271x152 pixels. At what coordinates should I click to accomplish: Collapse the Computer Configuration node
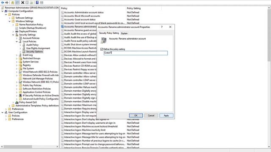click(3, 11)
